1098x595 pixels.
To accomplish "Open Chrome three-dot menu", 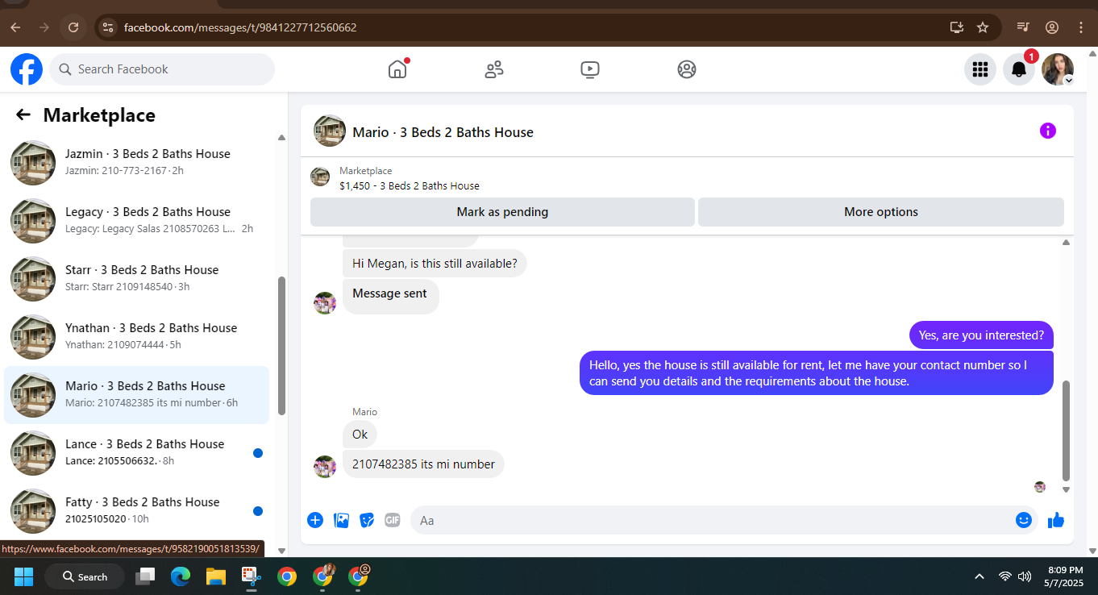I will pos(1081,27).
